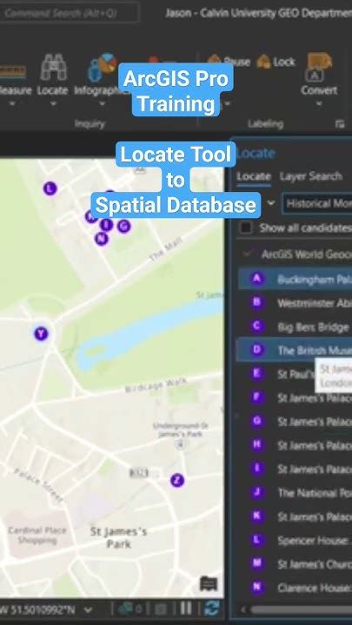352x625 pixels.
Task: Click map marker N on the map
Action: click(x=102, y=239)
